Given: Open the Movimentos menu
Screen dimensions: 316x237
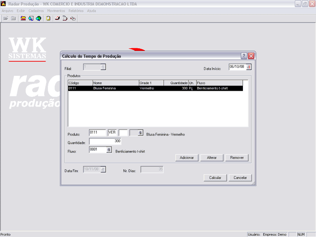Looking at the screenshot, I should tap(56, 10).
